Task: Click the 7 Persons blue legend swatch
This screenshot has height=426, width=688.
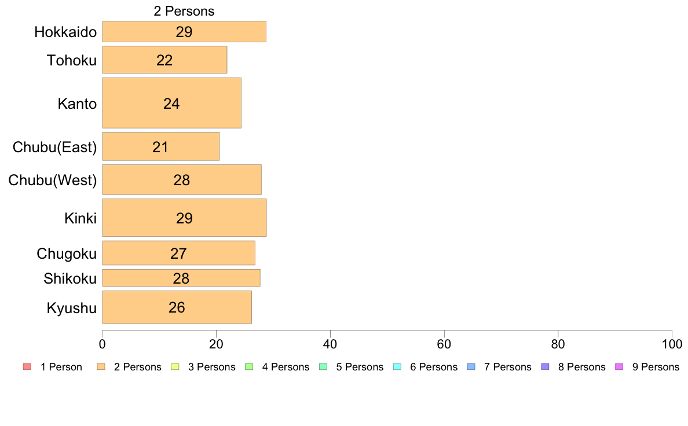Action: point(471,367)
